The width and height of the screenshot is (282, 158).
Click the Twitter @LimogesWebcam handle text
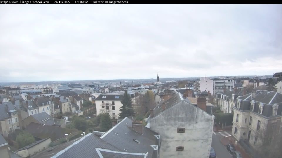coord(110,2)
